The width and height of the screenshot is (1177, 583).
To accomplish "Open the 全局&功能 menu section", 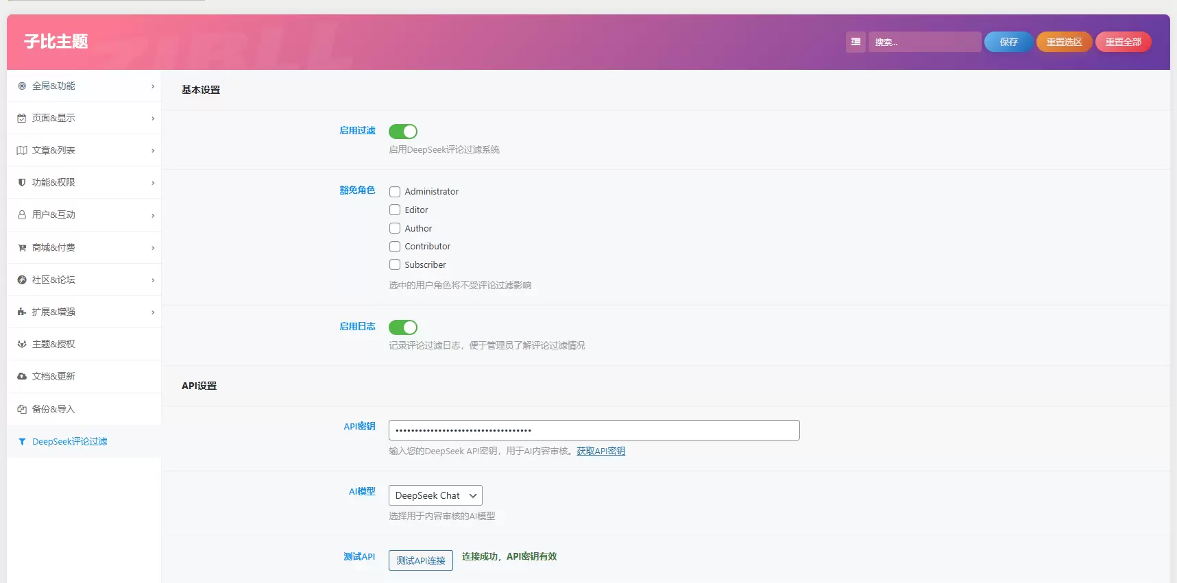I will tap(84, 86).
